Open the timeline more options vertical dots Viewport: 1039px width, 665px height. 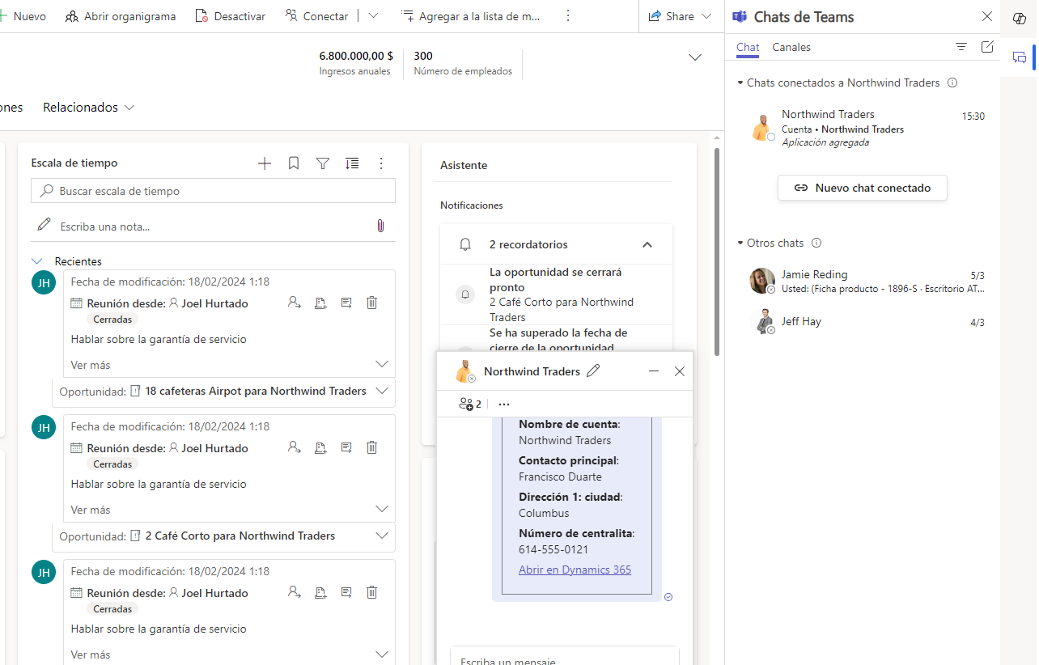[381, 163]
